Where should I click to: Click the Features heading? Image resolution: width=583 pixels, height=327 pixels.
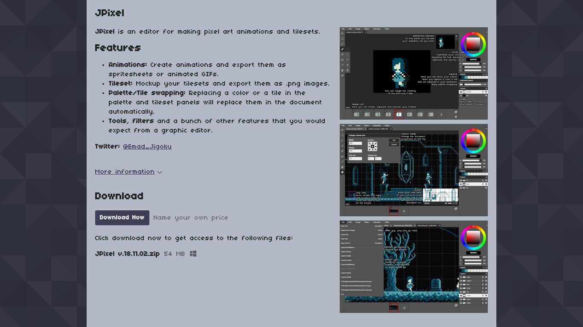tap(118, 48)
